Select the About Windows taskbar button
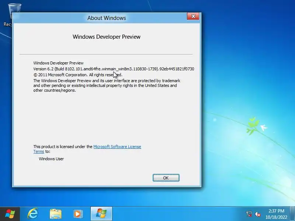 click(101, 214)
